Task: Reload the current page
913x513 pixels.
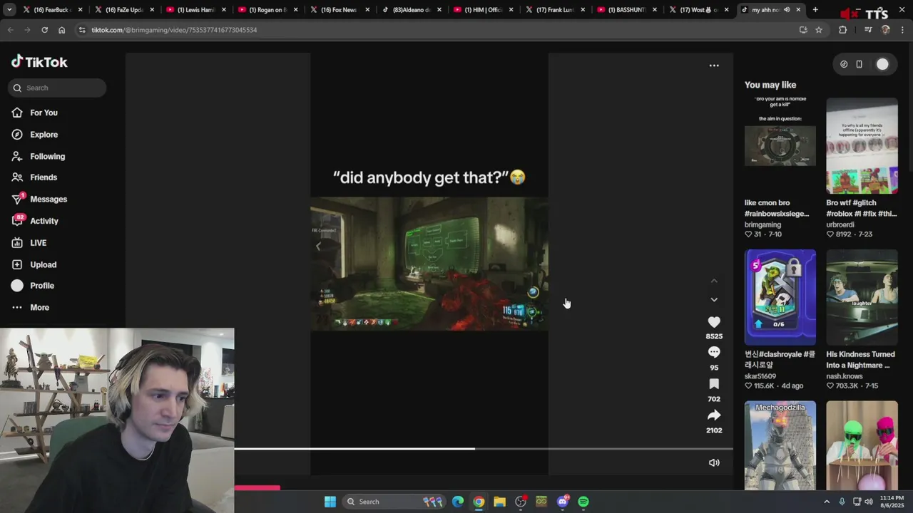Action: [44, 30]
